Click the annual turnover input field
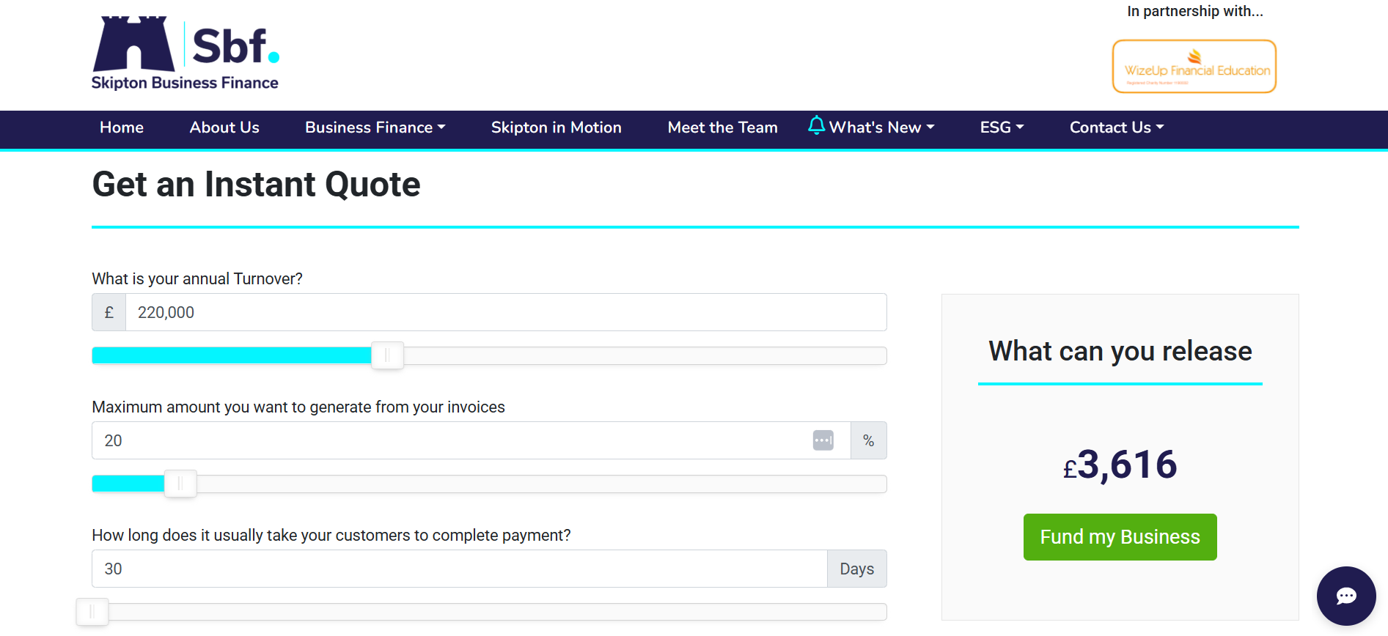The height and width of the screenshot is (636, 1388). click(506, 312)
